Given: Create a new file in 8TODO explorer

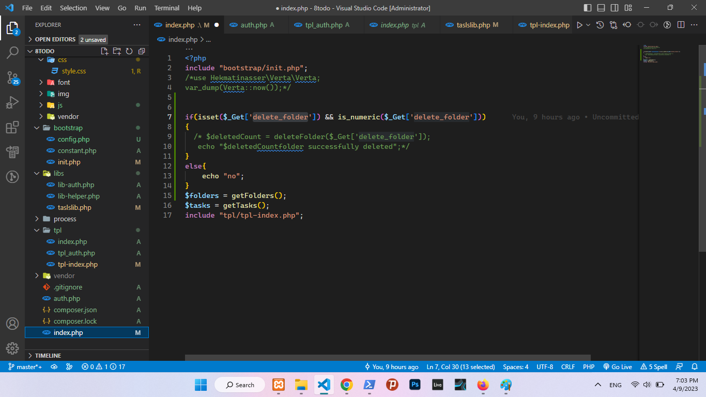Looking at the screenshot, I should pos(104,51).
